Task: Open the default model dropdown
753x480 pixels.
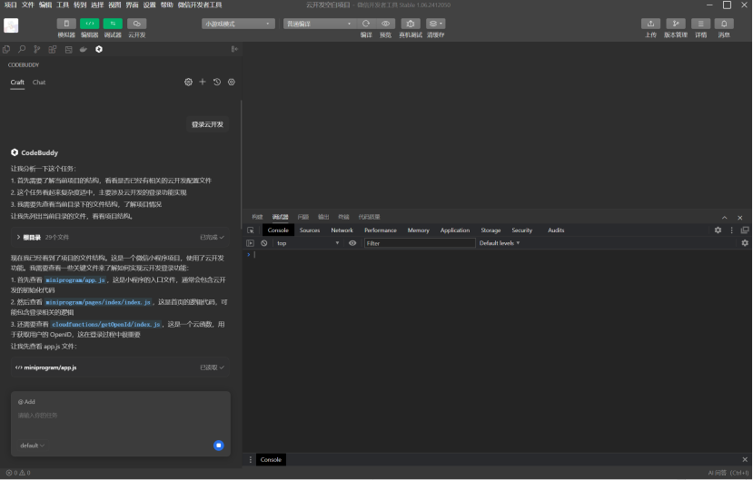Action: [x=32, y=446]
